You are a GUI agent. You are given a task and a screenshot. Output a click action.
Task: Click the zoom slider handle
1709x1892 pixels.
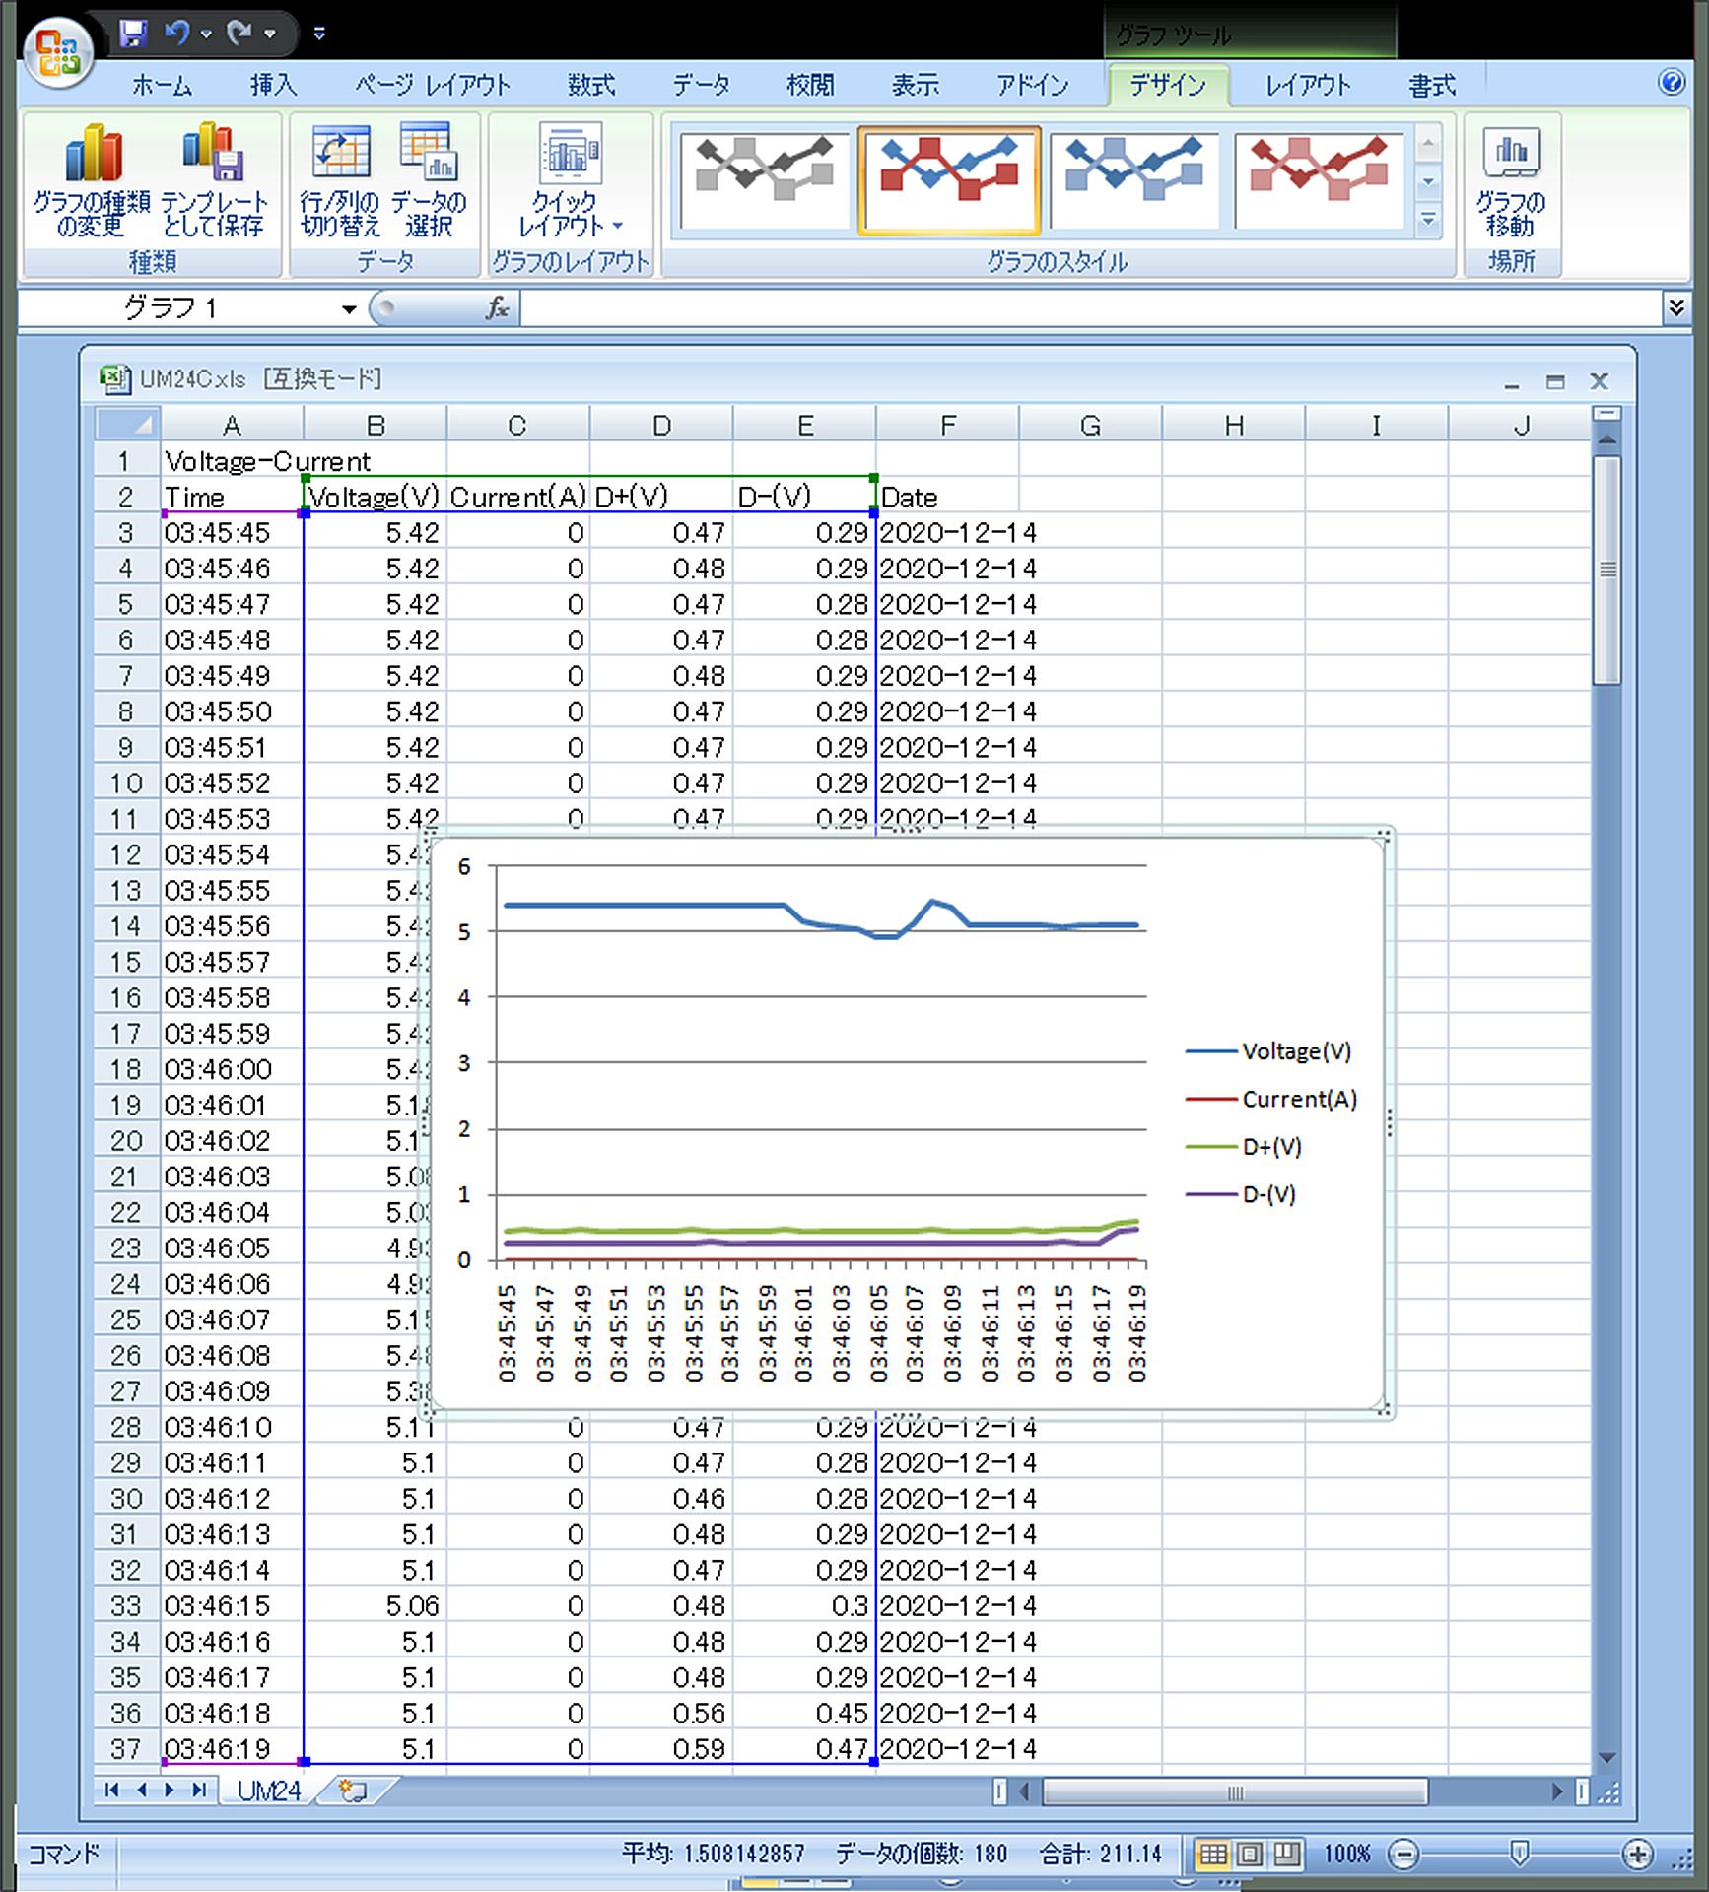(1520, 1855)
